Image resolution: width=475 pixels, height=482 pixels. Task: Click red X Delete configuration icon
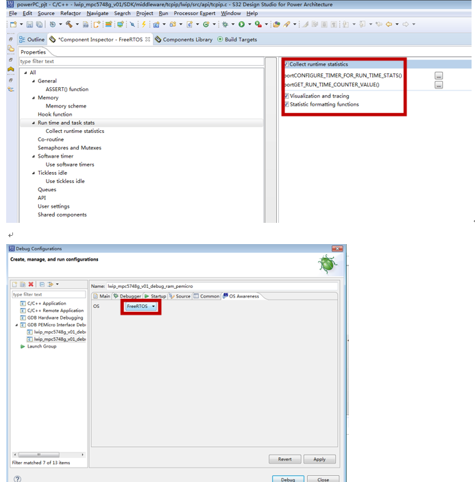coord(31,285)
